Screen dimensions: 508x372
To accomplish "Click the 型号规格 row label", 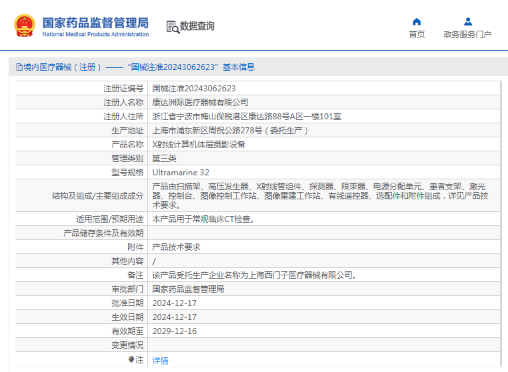I will pos(127,173).
